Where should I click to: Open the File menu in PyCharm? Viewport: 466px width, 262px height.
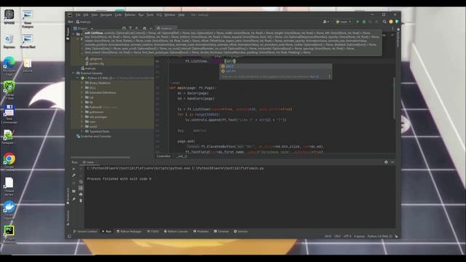(x=78, y=15)
